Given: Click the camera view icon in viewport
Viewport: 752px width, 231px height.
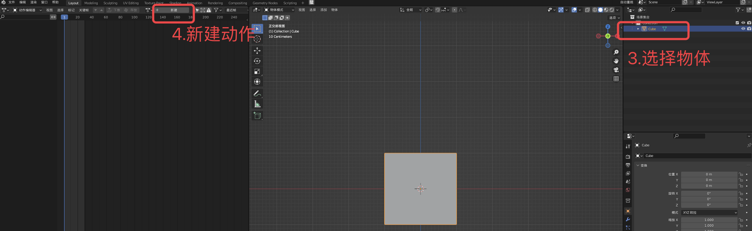Looking at the screenshot, I should point(616,70).
